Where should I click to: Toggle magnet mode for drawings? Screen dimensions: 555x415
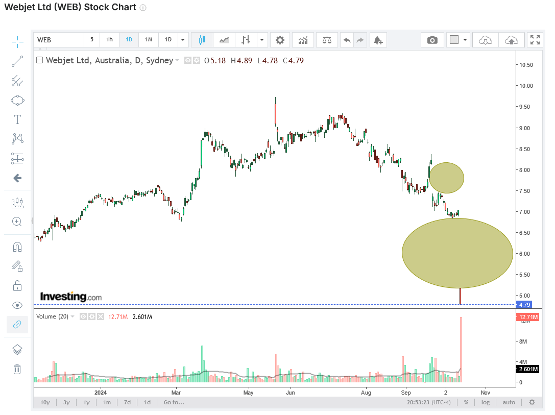17,247
